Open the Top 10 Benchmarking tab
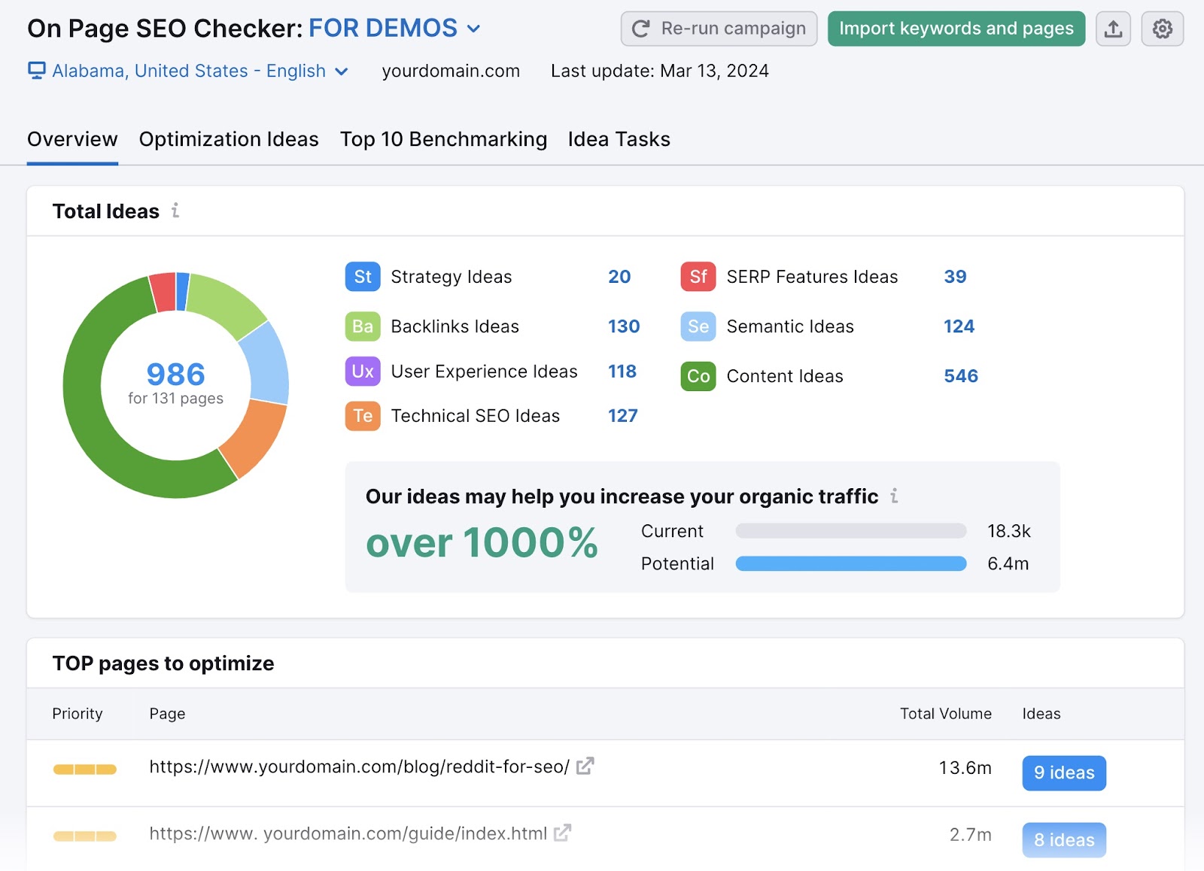 [443, 139]
